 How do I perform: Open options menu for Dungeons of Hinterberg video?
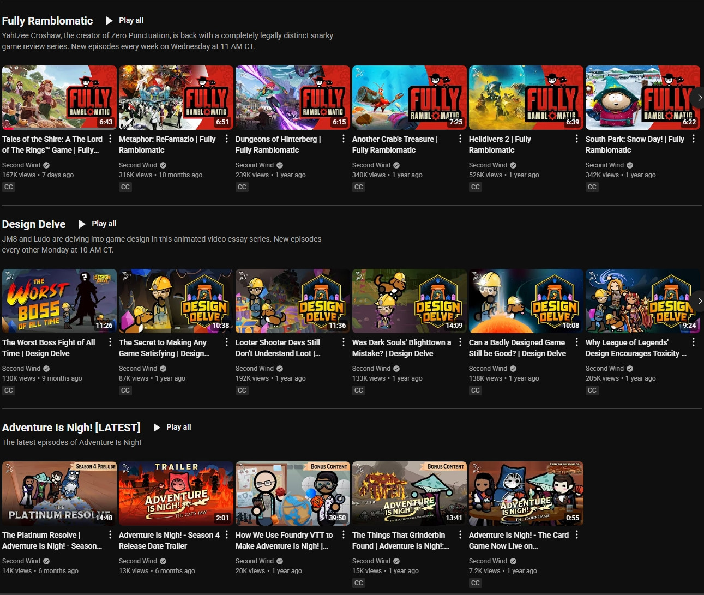pyautogui.click(x=344, y=139)
